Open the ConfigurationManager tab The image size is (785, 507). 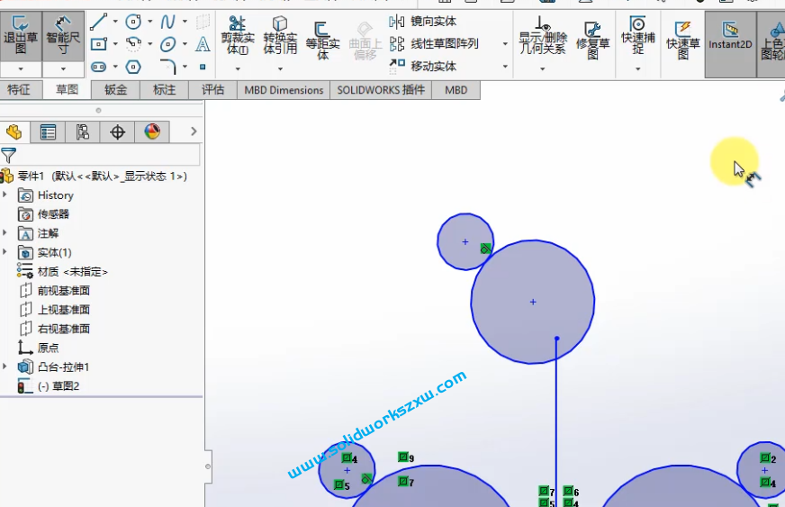pos(83,132)
